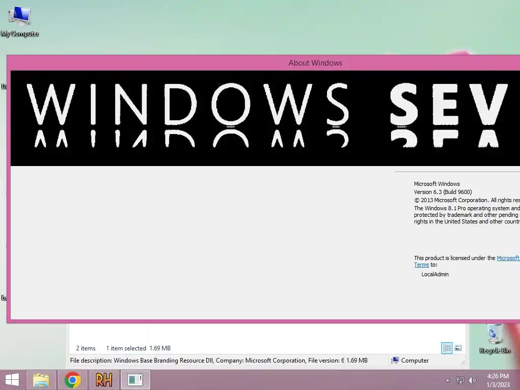The height and width of the screenshot is (390, 520).
Task: Launch Google Chrome from the taskbar
Action: 73,380
